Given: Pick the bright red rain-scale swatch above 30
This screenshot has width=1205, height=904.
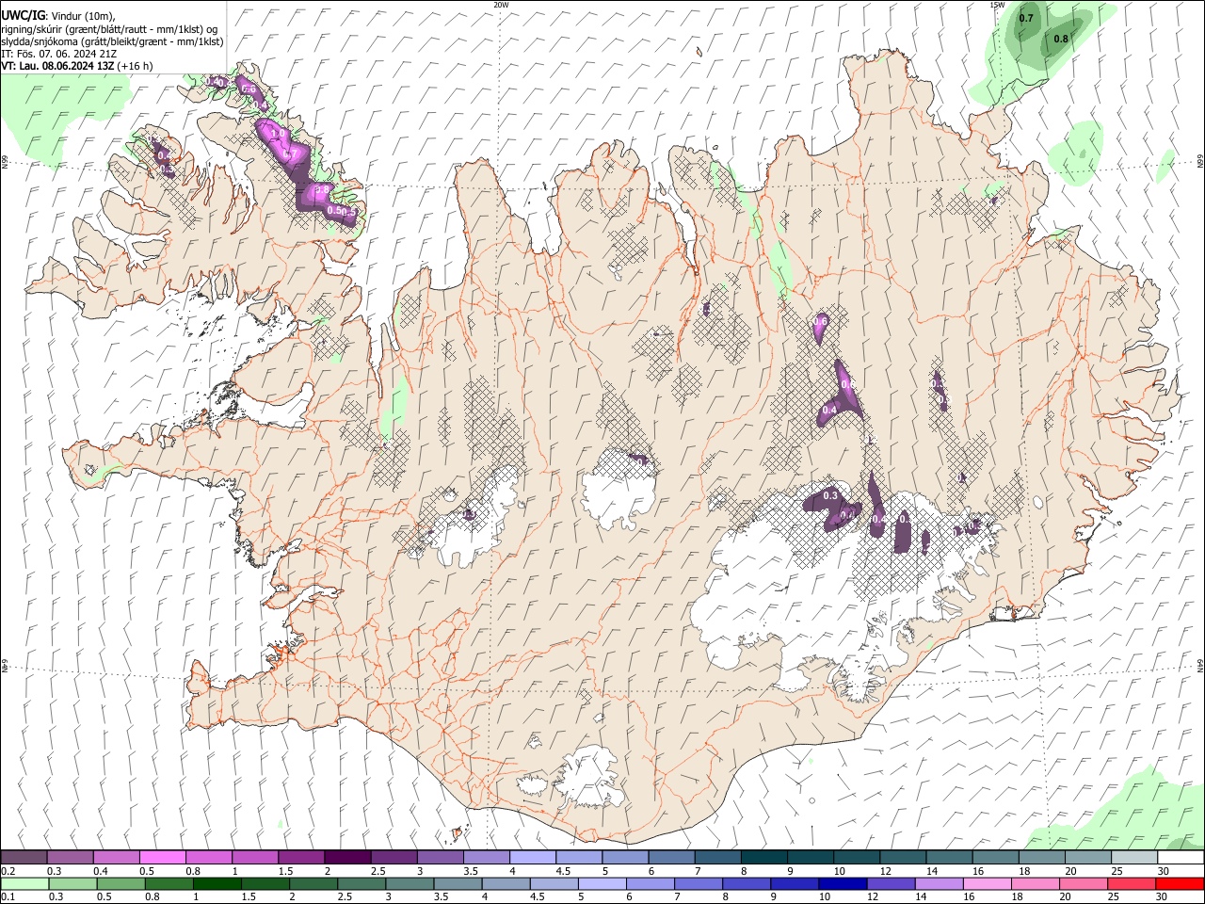Looking at the screenshot, I should pos(1180,883).
